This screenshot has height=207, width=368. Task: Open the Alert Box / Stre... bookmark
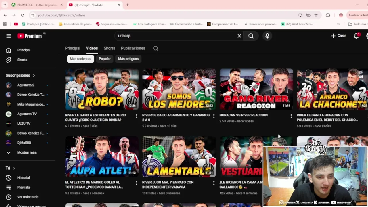click(297, 24)
